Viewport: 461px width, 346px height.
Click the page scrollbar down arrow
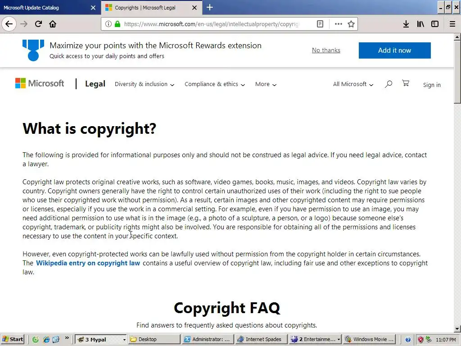457,328
